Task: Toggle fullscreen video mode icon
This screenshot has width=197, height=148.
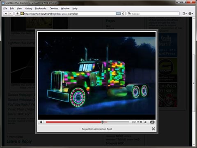Action: tap(152, 122)
